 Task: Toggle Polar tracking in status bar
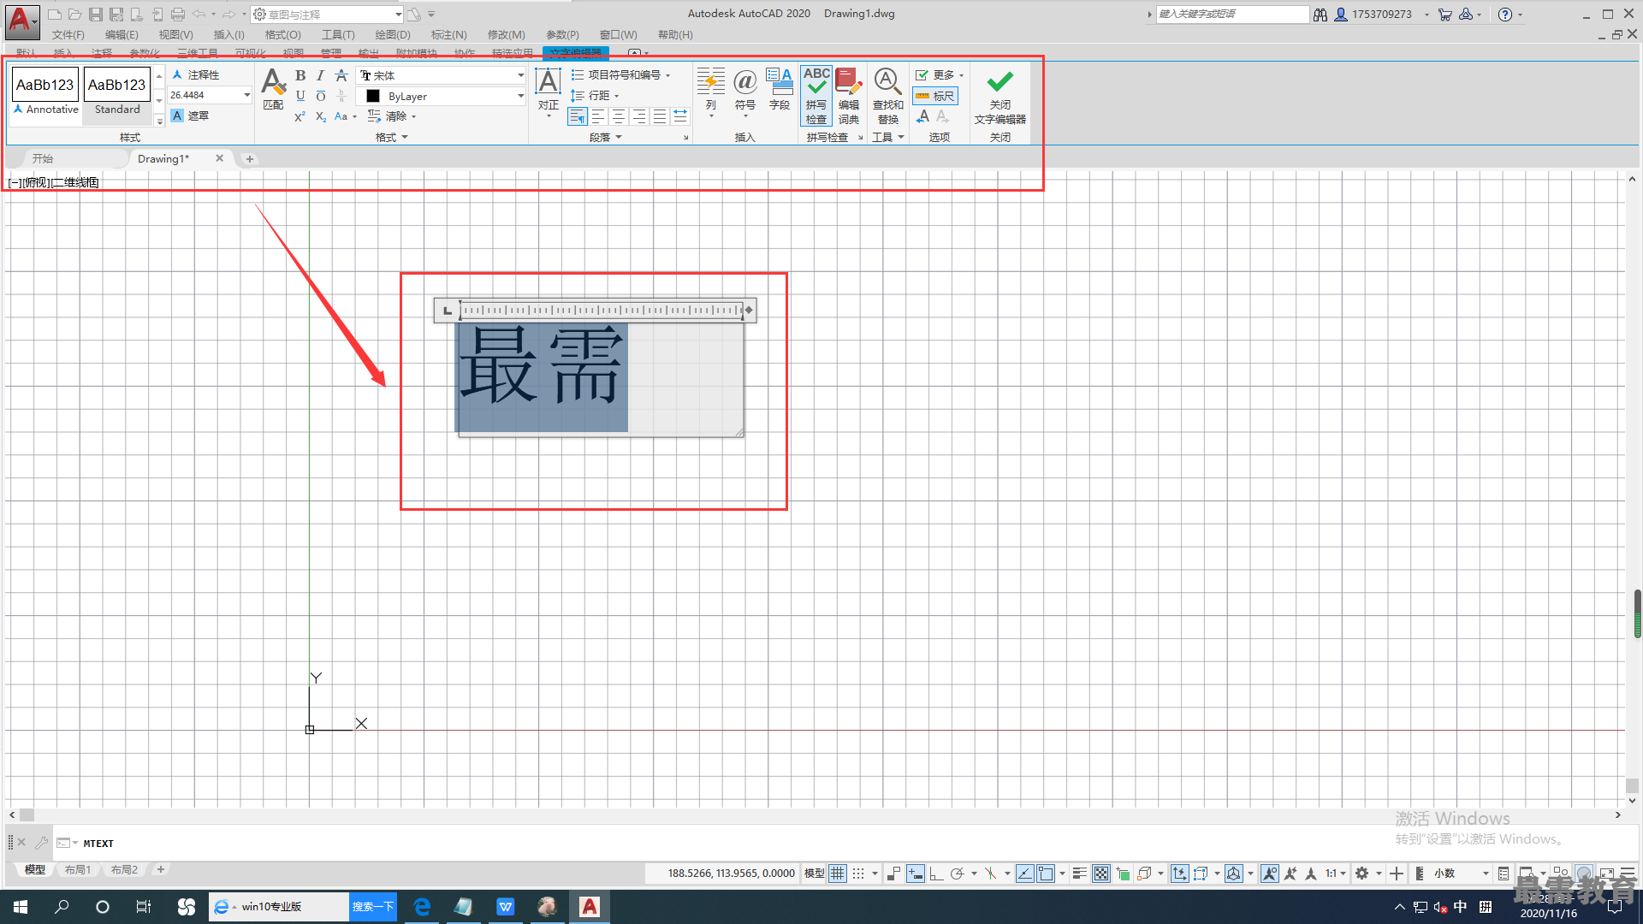[x=958, y=874]
